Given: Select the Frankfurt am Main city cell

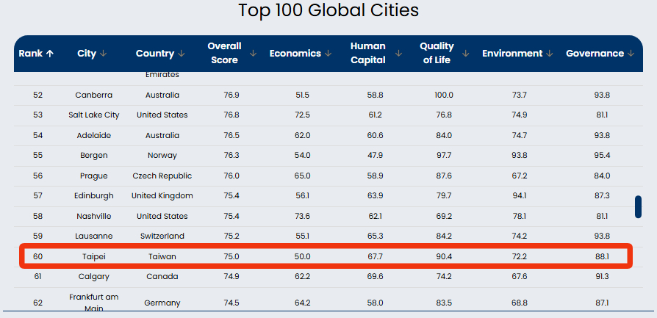Looking at the screenshot, I should click(94, 303).
